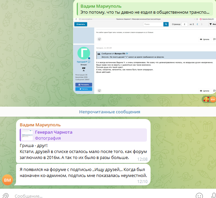Image resolution: width=216 pixels, height=198 pixels.
Task: Toggle the smiling hearts emoji reaction
Action: [x=209, y=99]
